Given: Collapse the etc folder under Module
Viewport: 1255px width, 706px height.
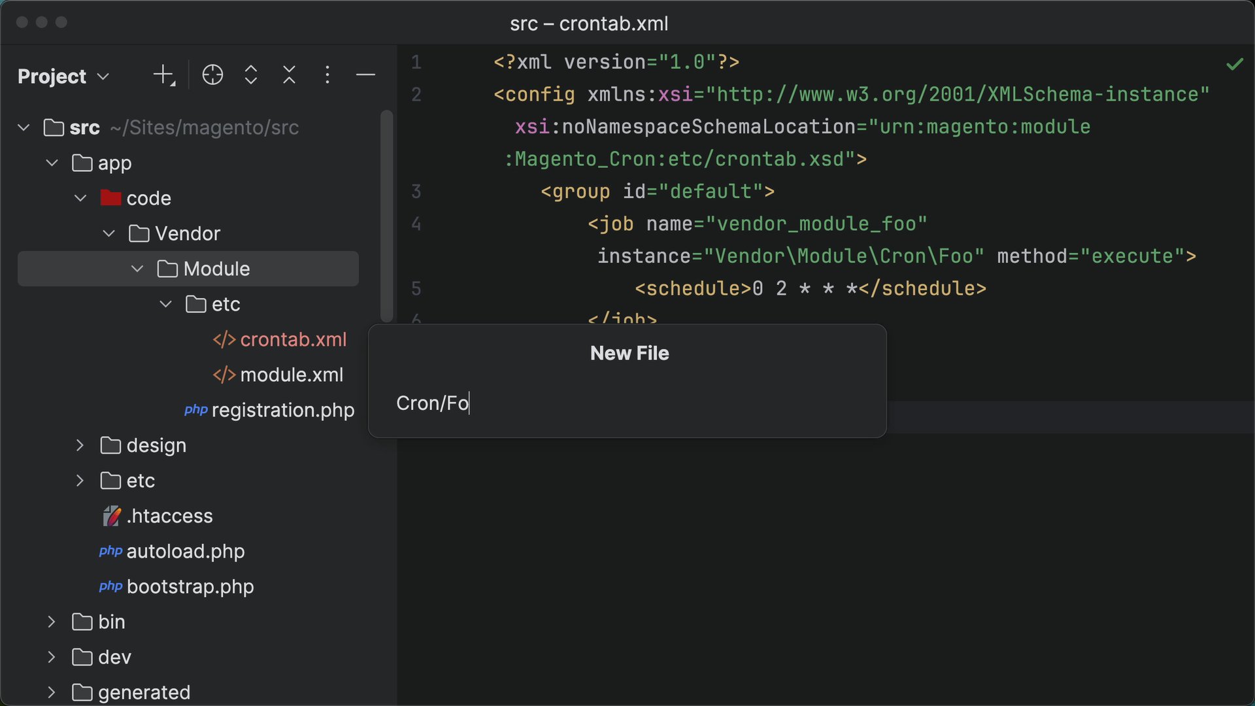Looking at the screenshot, I should click(166, 304).
